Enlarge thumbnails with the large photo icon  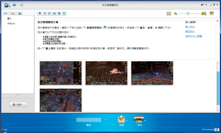(x=204, y=13)
